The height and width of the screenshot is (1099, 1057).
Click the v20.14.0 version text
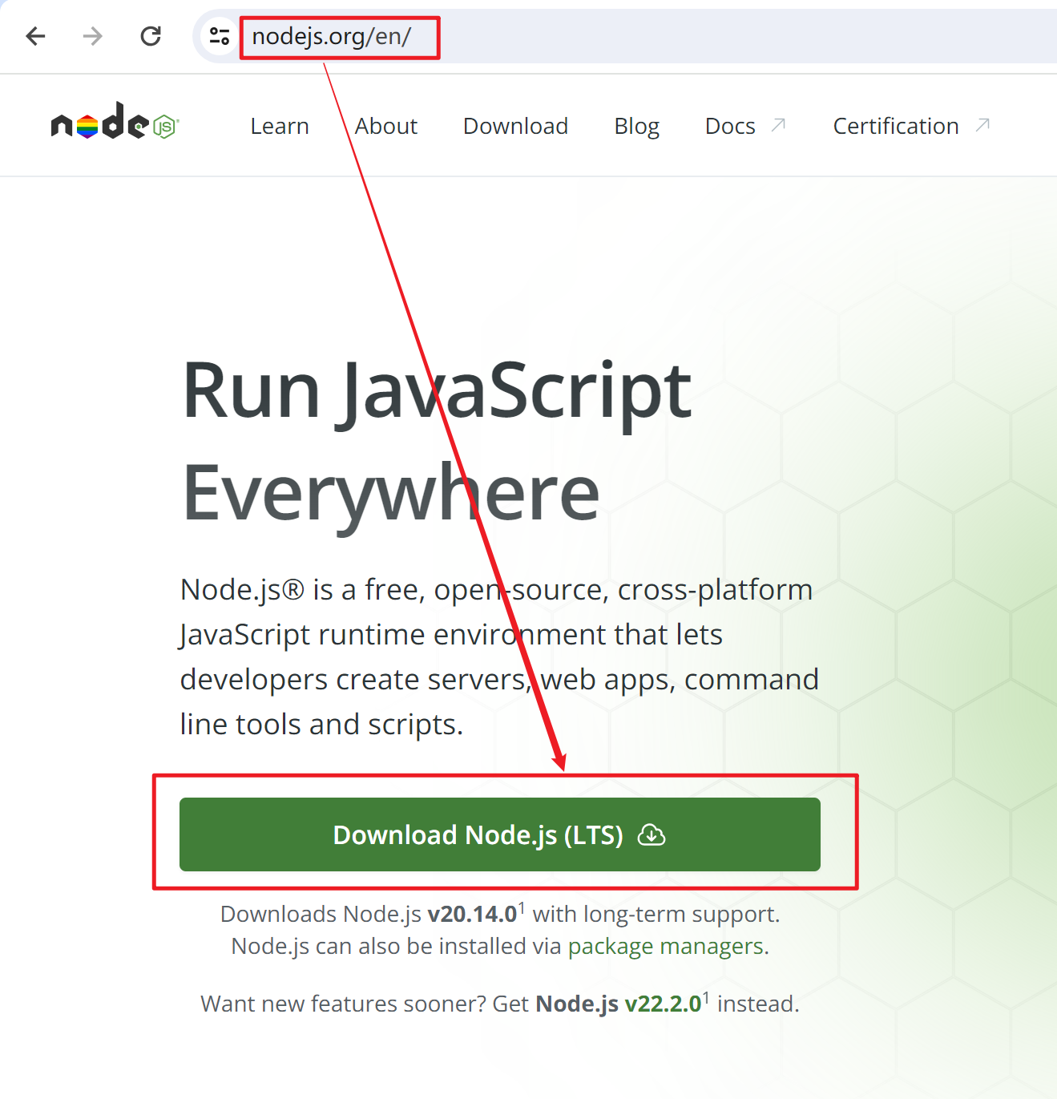(x=472, y=914)
